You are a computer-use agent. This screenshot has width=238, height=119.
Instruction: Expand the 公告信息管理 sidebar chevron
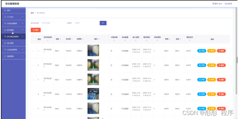[23, 50]
